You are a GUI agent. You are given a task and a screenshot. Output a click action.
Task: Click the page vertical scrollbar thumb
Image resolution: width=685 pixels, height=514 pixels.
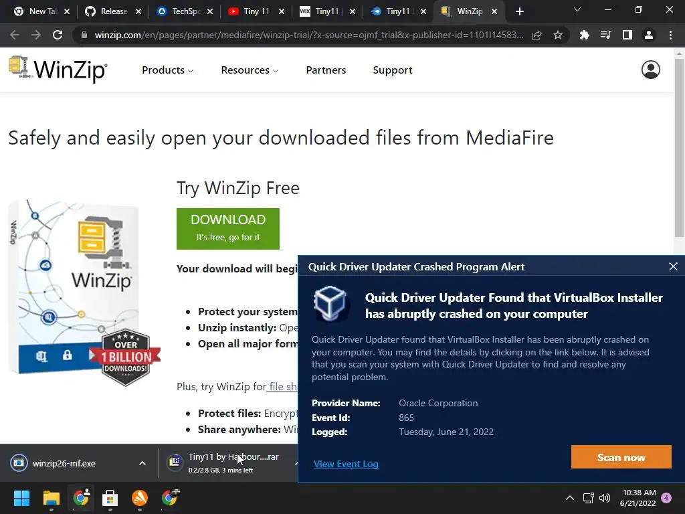pos(679,149)
